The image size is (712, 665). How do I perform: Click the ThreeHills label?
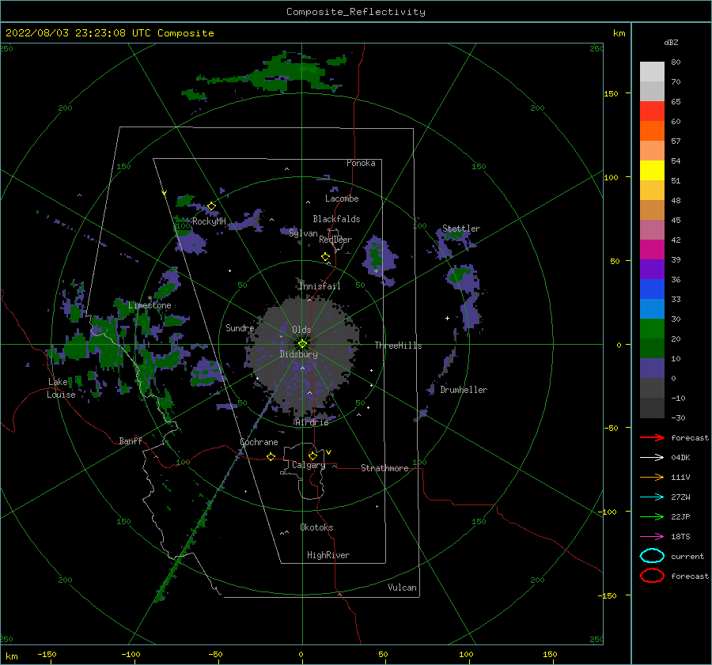click(398, 346)
